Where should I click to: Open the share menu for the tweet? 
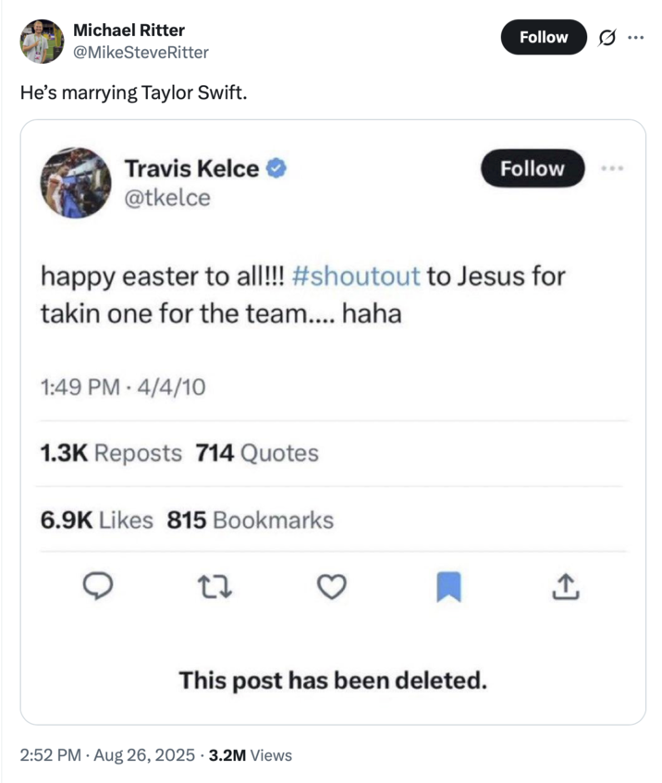(566, 586)
